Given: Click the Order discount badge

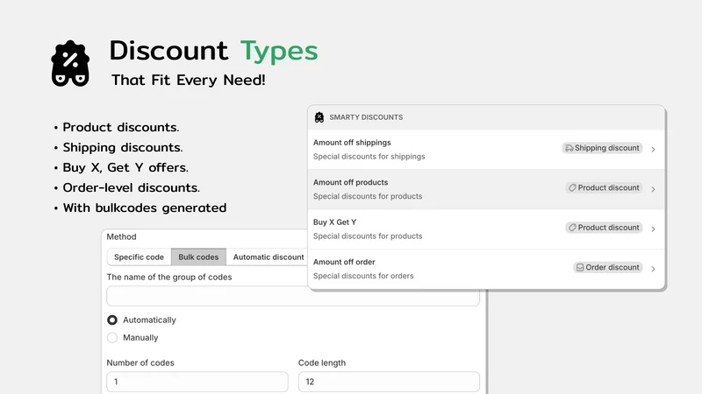Looking at the screenshot, I should pyautogui.click(x=608, y=267).
